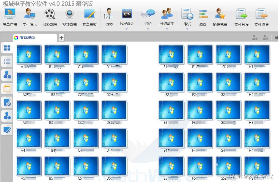Select student screen A4
The width and height of the screenshot is (278, 182).
click(29, 138)
